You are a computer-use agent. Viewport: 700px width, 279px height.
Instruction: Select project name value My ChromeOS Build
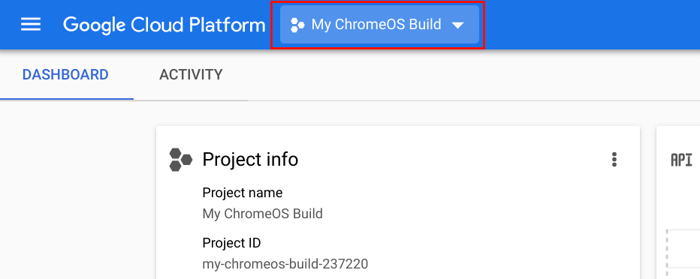coord(263,214)
